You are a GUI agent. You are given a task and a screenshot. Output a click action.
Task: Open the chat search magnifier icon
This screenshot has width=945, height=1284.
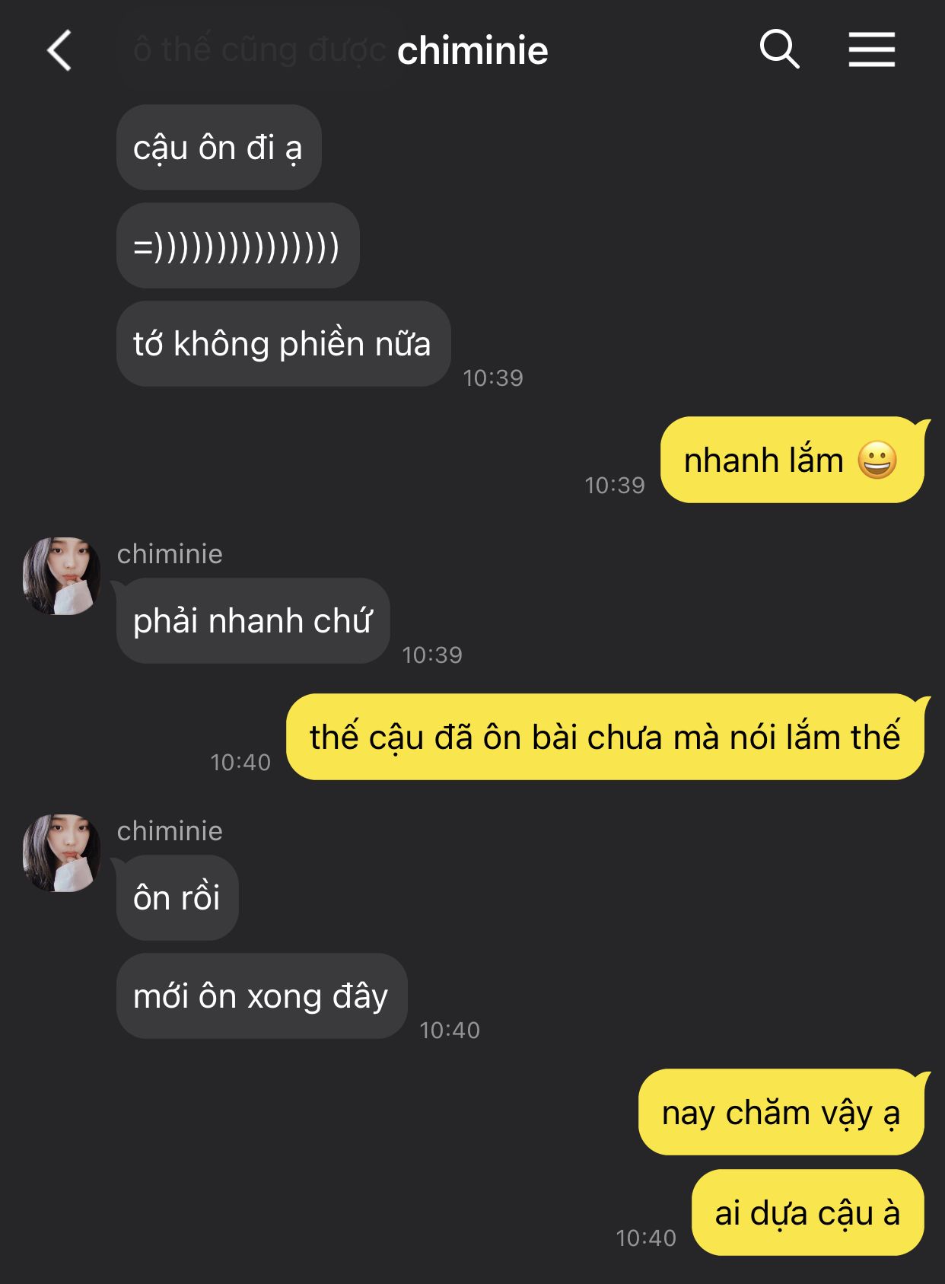click(x=779, y=49)
